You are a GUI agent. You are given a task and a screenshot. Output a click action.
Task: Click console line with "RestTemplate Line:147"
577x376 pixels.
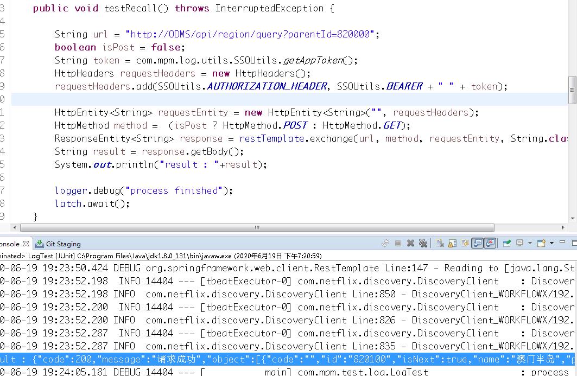[287, 268]
